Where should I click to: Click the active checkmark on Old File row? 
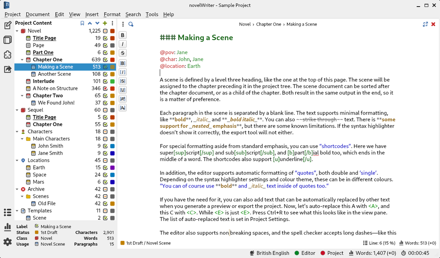click(x=105, y=203)
